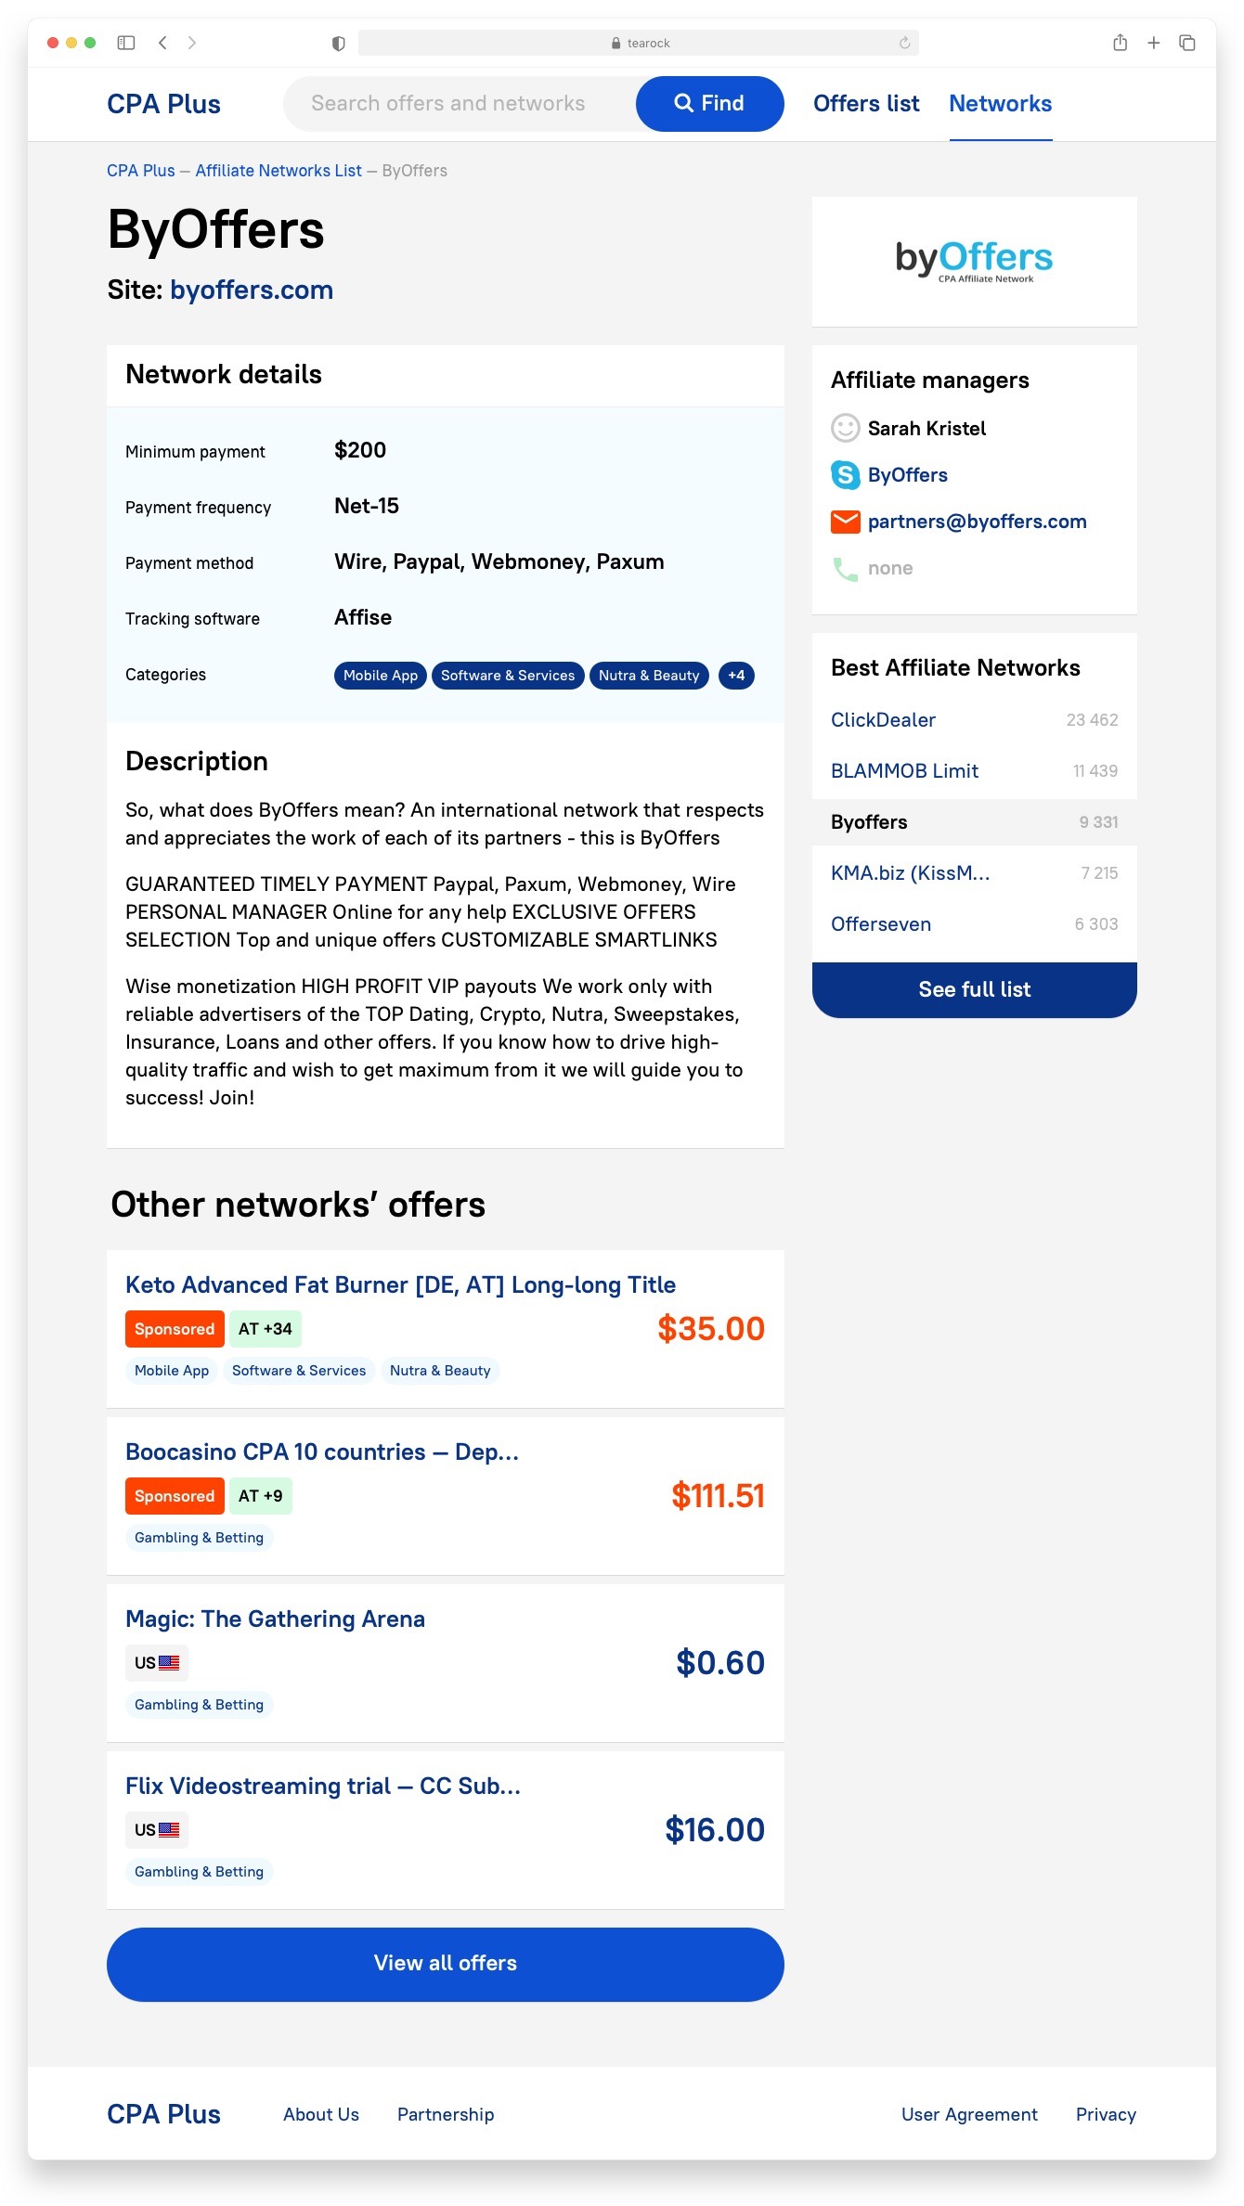Focus the Search offers and networks field
Screen dimensions: 1244x2206
pos(460,104)
